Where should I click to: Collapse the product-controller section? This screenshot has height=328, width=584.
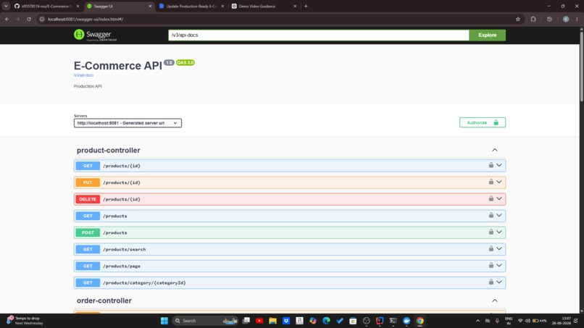pos(495,150)
